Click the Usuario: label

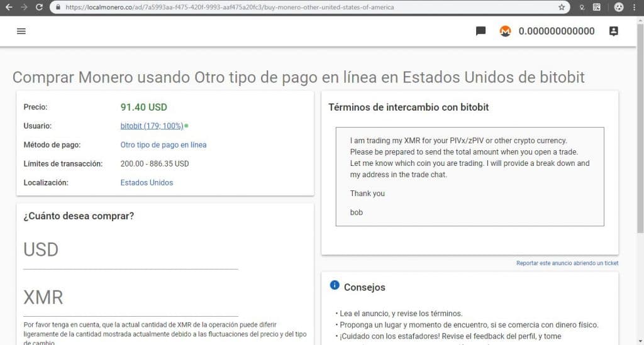point(37,126)
